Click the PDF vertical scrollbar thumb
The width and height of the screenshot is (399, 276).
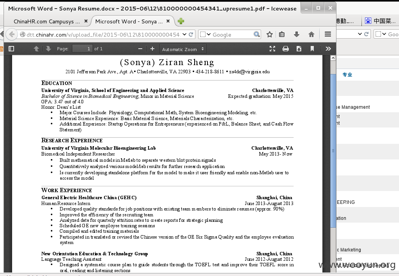[333, 150]
